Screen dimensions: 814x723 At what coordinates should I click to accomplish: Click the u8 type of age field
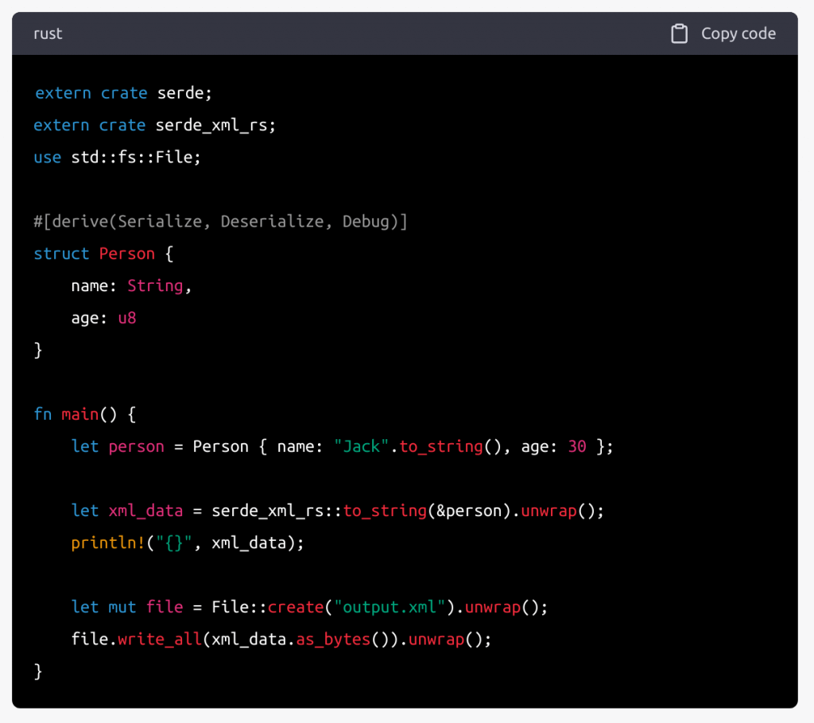tap(127, 318)
